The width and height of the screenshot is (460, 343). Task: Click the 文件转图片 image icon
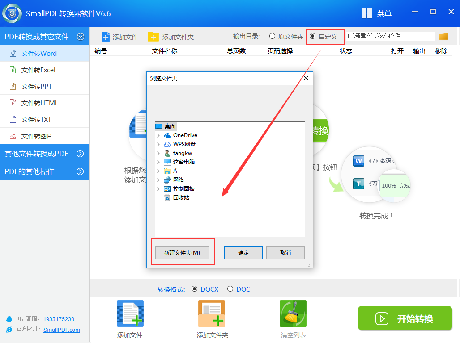13,136
